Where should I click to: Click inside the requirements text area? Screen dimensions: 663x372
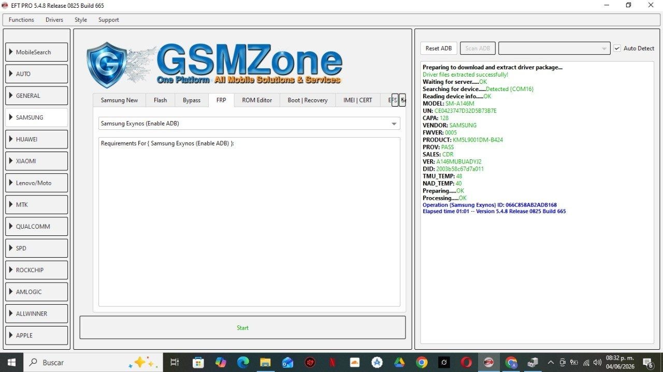[249, 222]
